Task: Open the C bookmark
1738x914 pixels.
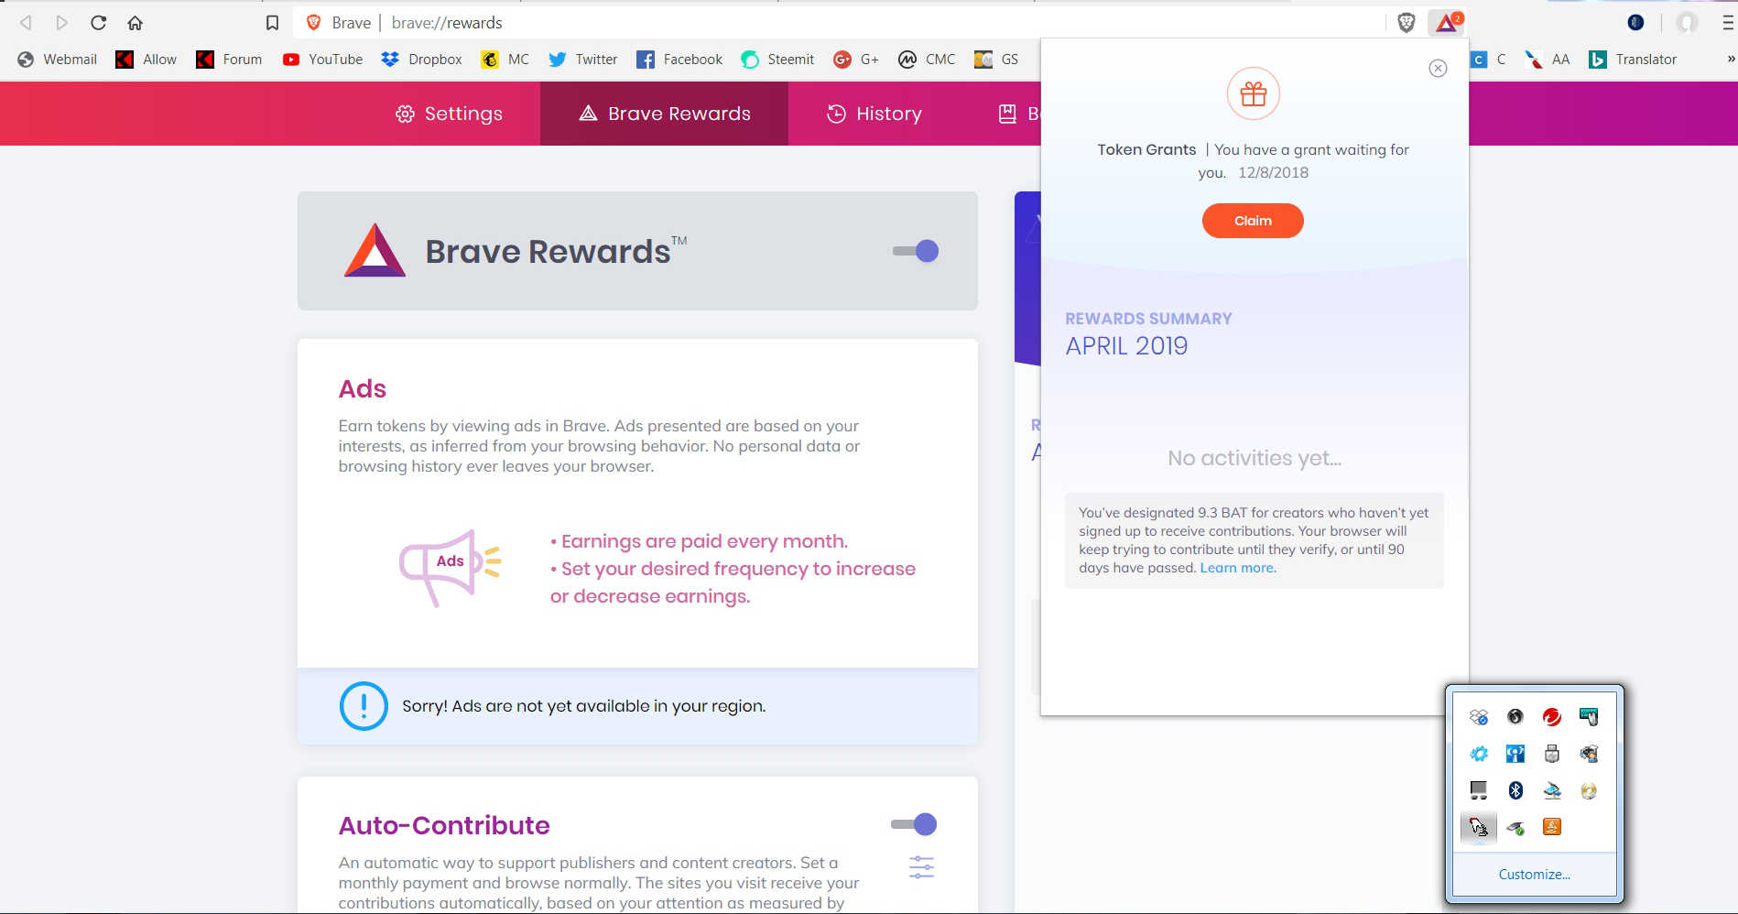Action: 1488,60
